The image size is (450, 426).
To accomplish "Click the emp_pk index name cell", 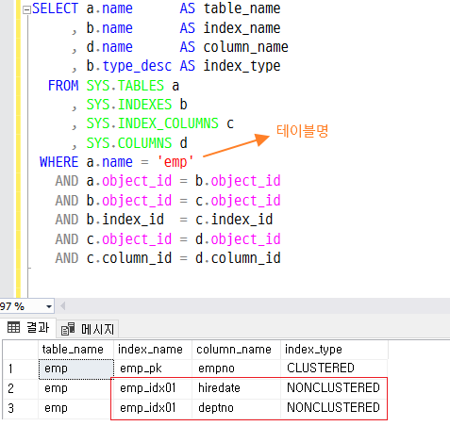I will click(x=153, y=369).
